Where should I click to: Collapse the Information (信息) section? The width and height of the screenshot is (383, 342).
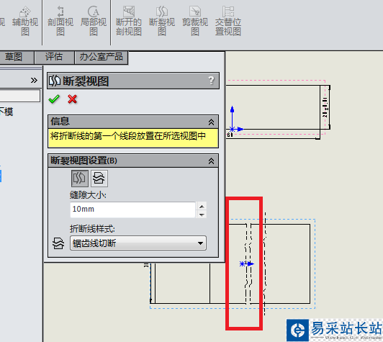(211, 122)
